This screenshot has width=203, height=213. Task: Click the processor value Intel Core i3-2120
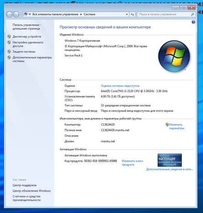click(x=134, y=91)
